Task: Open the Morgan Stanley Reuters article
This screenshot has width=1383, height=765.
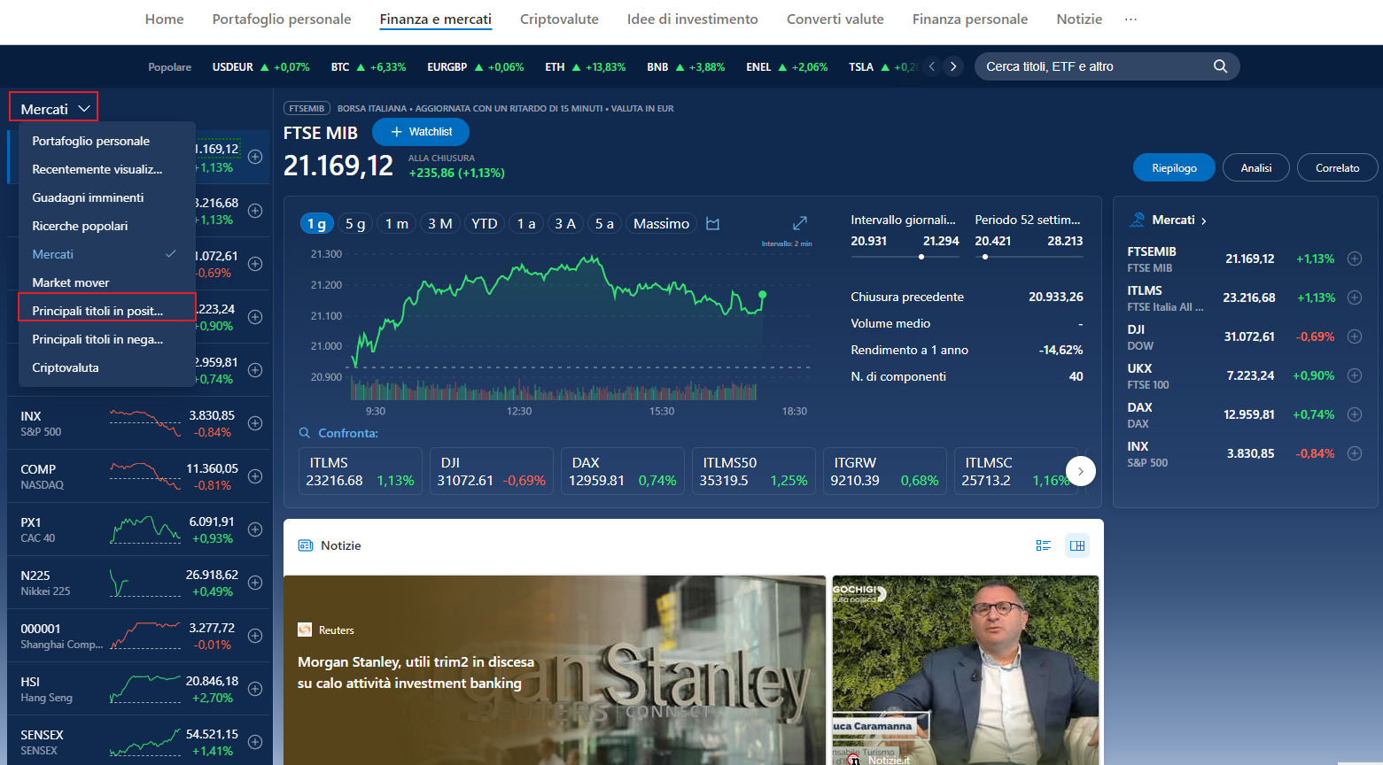Action: point(555,670)
